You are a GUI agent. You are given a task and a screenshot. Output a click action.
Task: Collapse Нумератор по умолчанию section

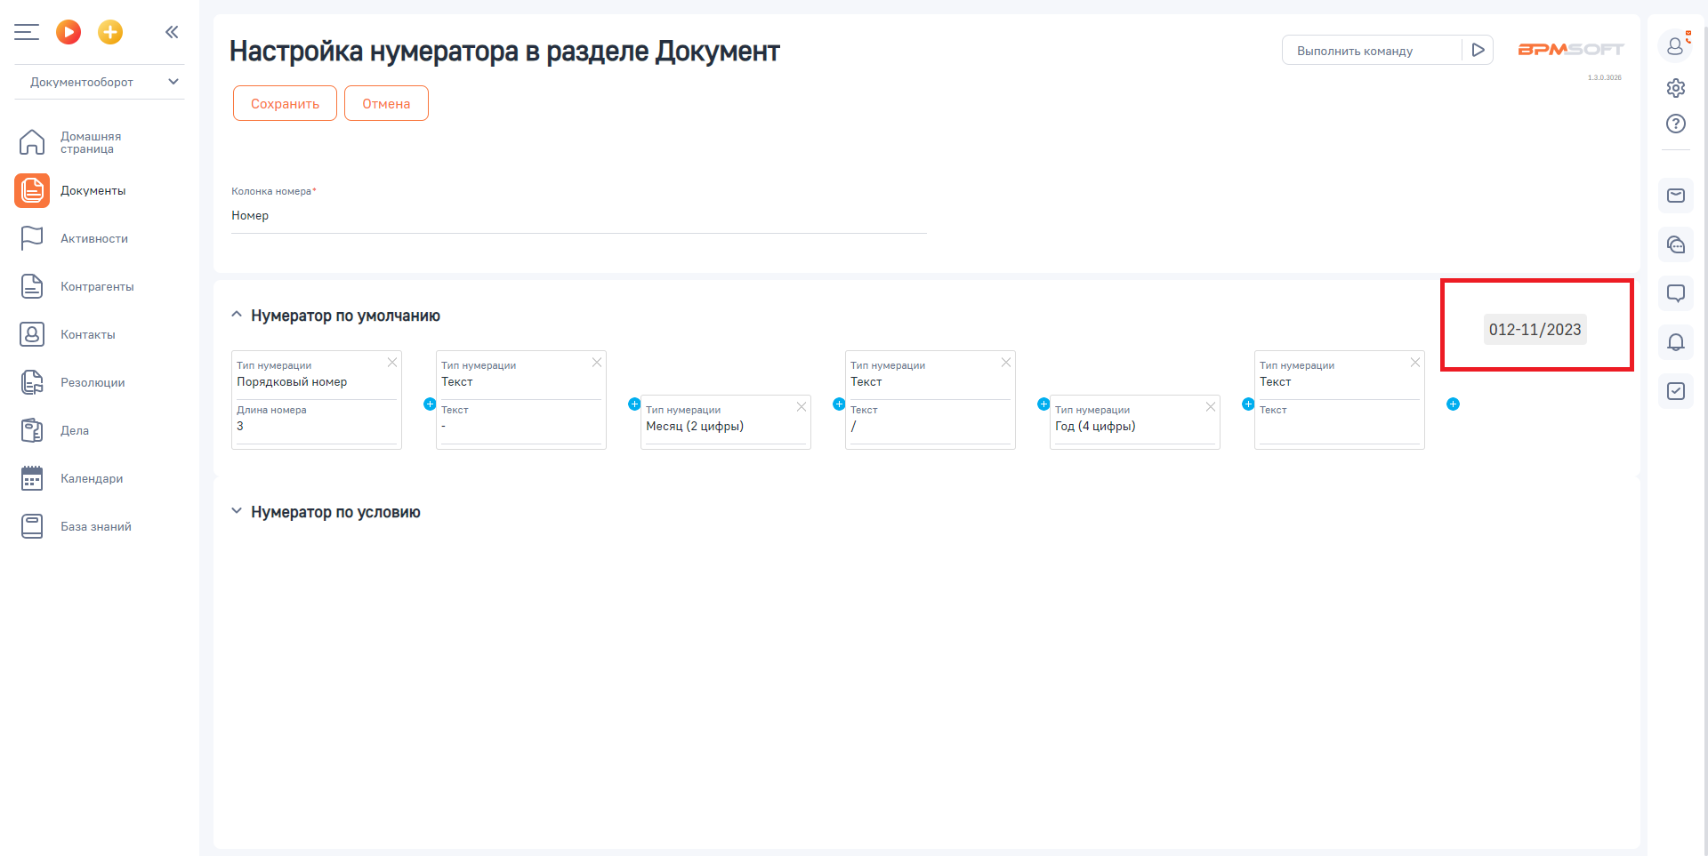pos(237,315)
